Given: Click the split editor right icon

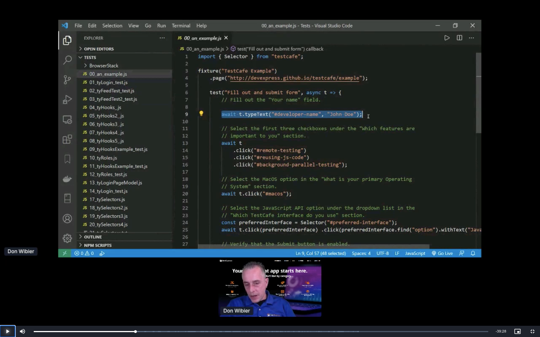Looking at the screenshot, I should tap(459, 38).
